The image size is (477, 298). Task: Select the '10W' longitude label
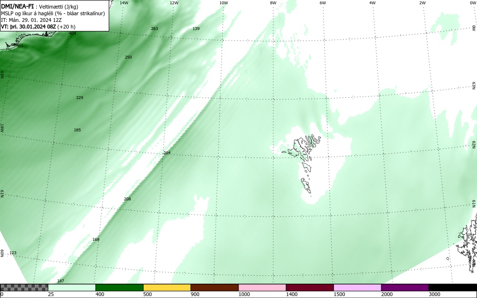(224, 3)
